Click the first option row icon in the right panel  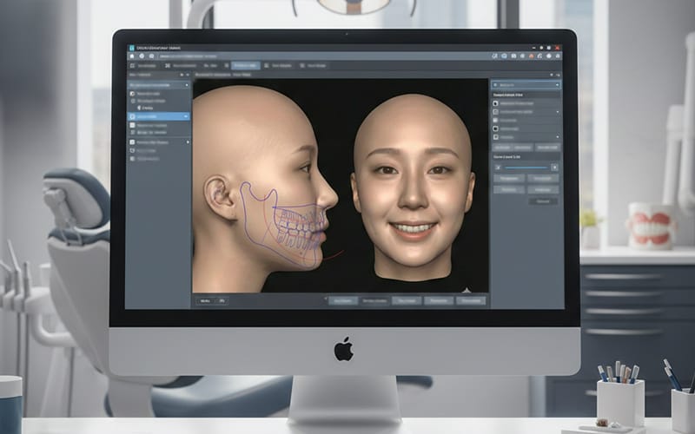pos(495,103)
